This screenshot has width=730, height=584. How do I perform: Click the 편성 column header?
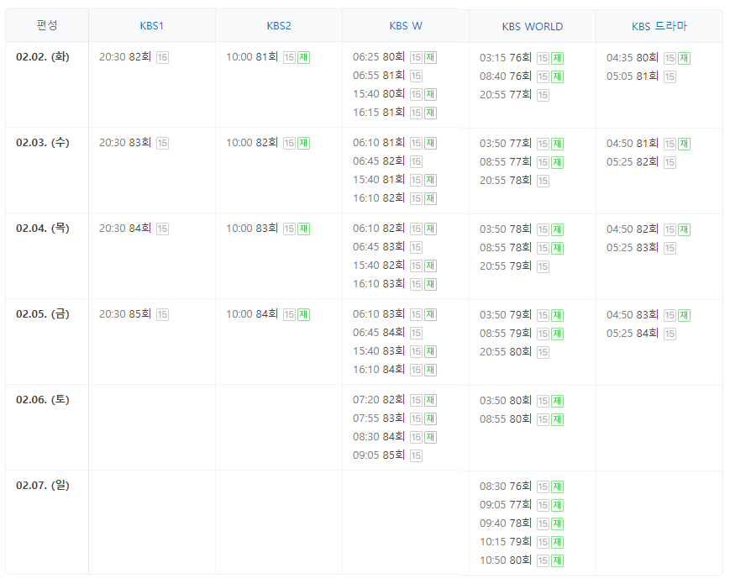(x=47, y=25)
